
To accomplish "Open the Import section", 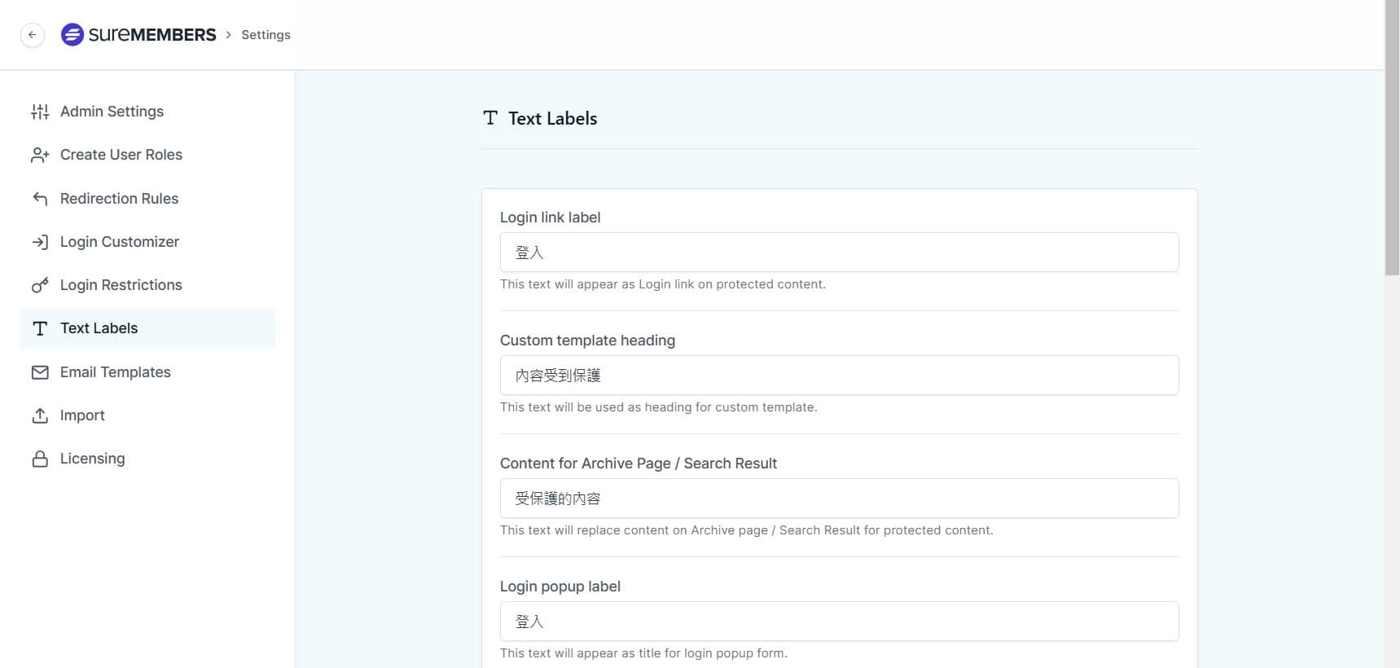I will tap(147, 415).
